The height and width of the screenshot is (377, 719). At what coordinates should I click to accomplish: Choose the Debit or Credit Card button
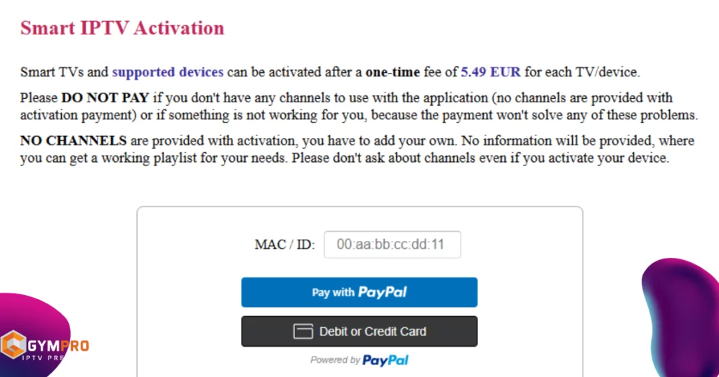359,331
